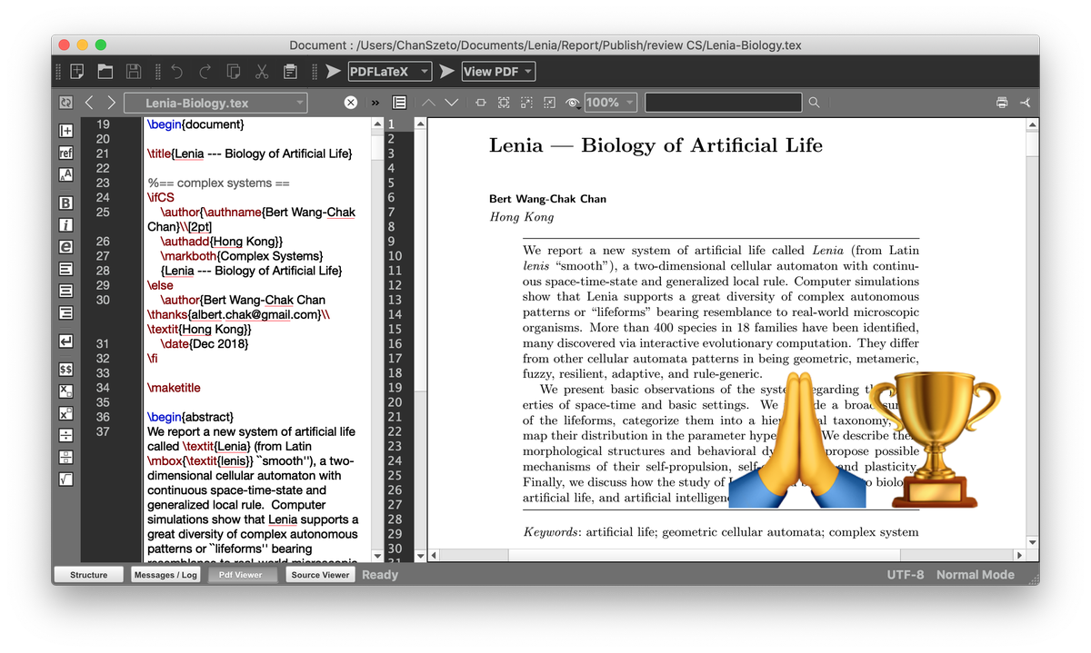The image size is (1091, 653).
Task: Apply emphasis with the e icon
Action: click(65, 246)
